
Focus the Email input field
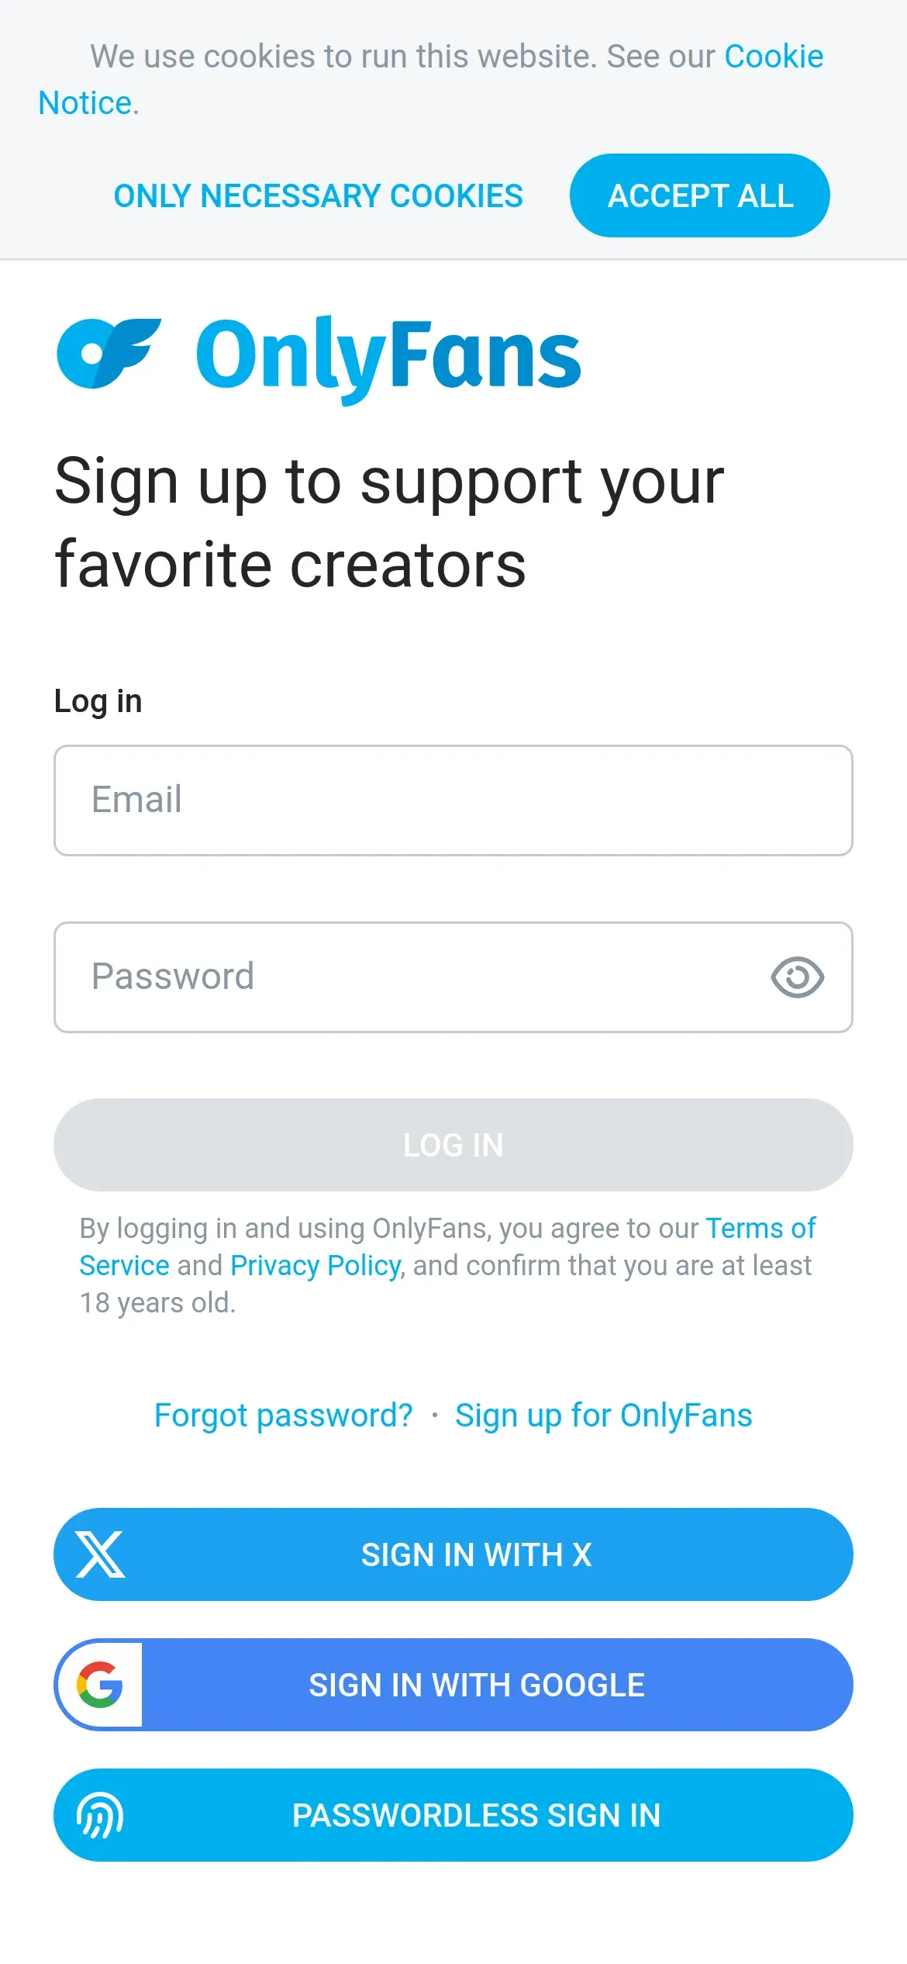tap(453, 800)
